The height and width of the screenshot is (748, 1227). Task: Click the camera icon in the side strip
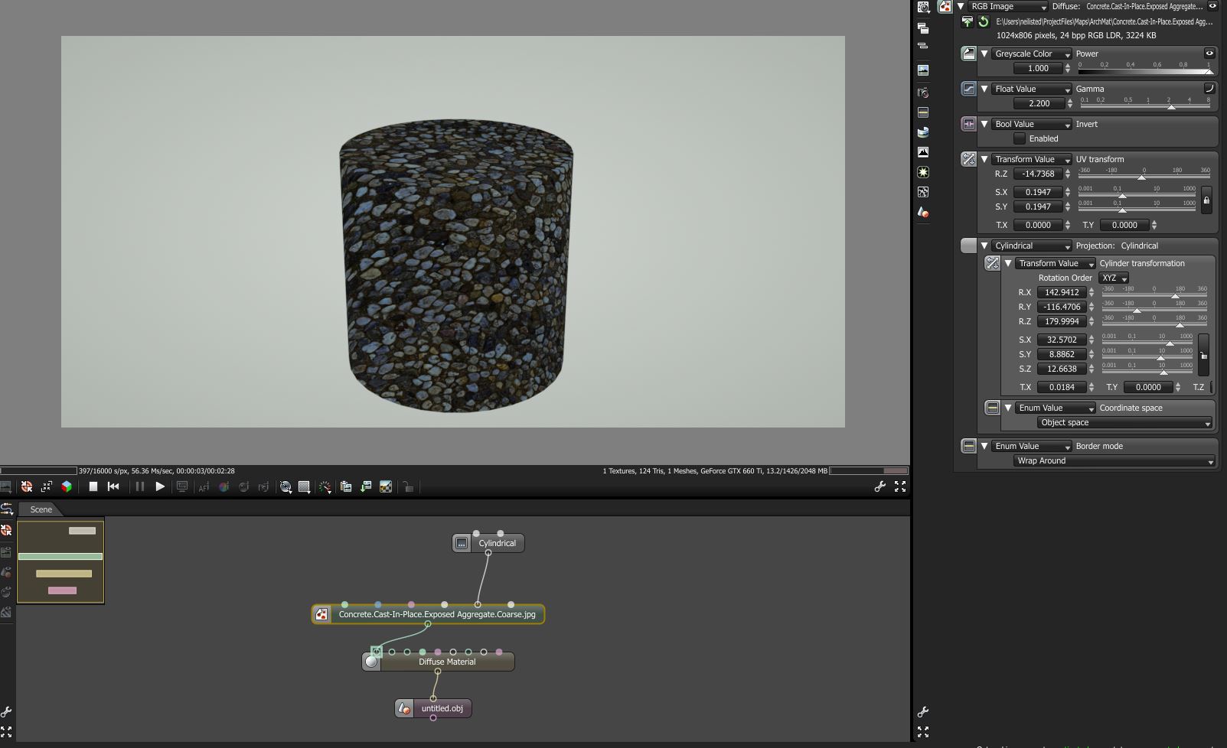(923, 92)
